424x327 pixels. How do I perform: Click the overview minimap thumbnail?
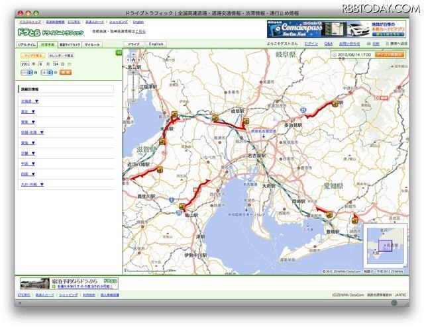point(385,246)
